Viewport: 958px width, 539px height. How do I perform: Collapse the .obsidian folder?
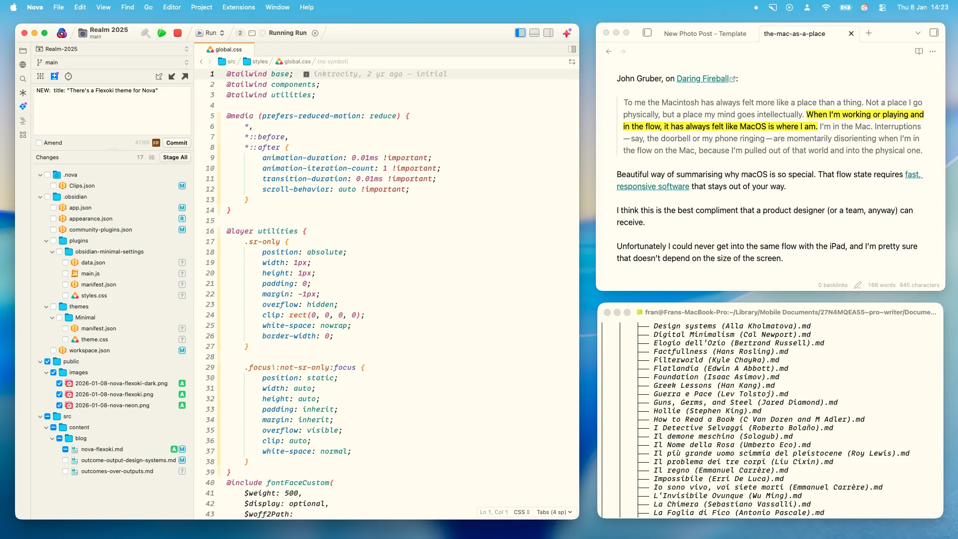(x=40, y=197)
